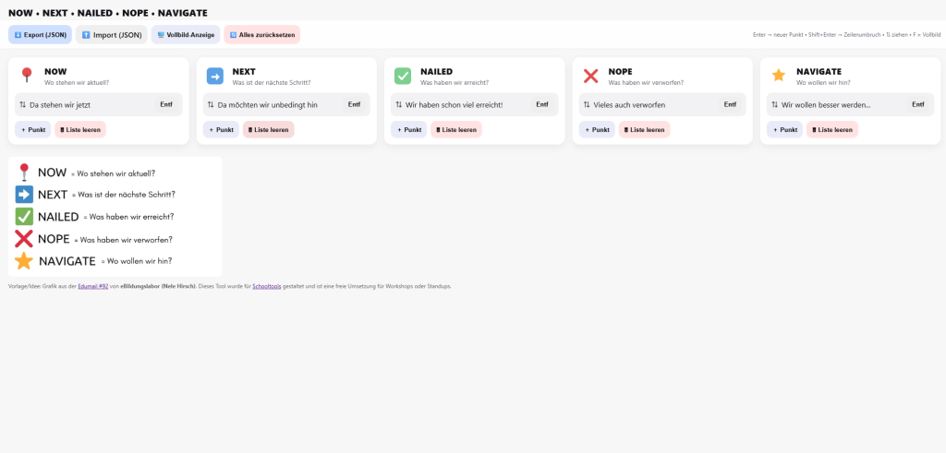Click the drag handle beside 'Wir wollen besser werden...'
Viewport: 946px width, 453px height.
[x=775, y=105]
